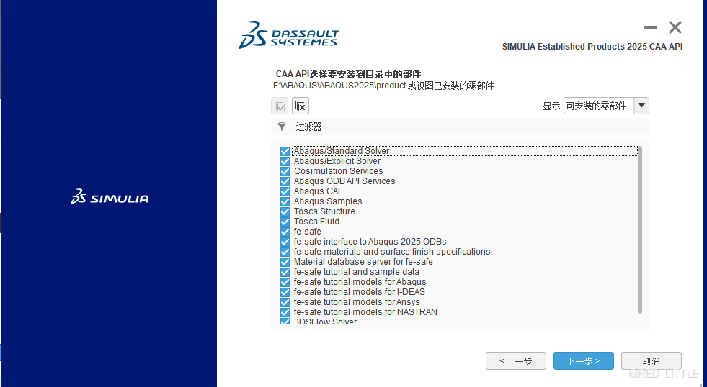Select the Abaqus CAE label
707x387 pixels.
(319, 191)
